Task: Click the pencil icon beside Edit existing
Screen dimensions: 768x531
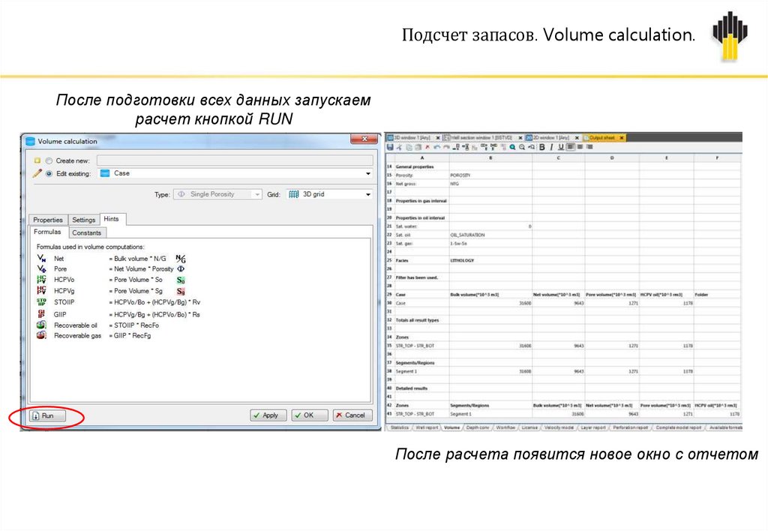Action: point(37,173)
